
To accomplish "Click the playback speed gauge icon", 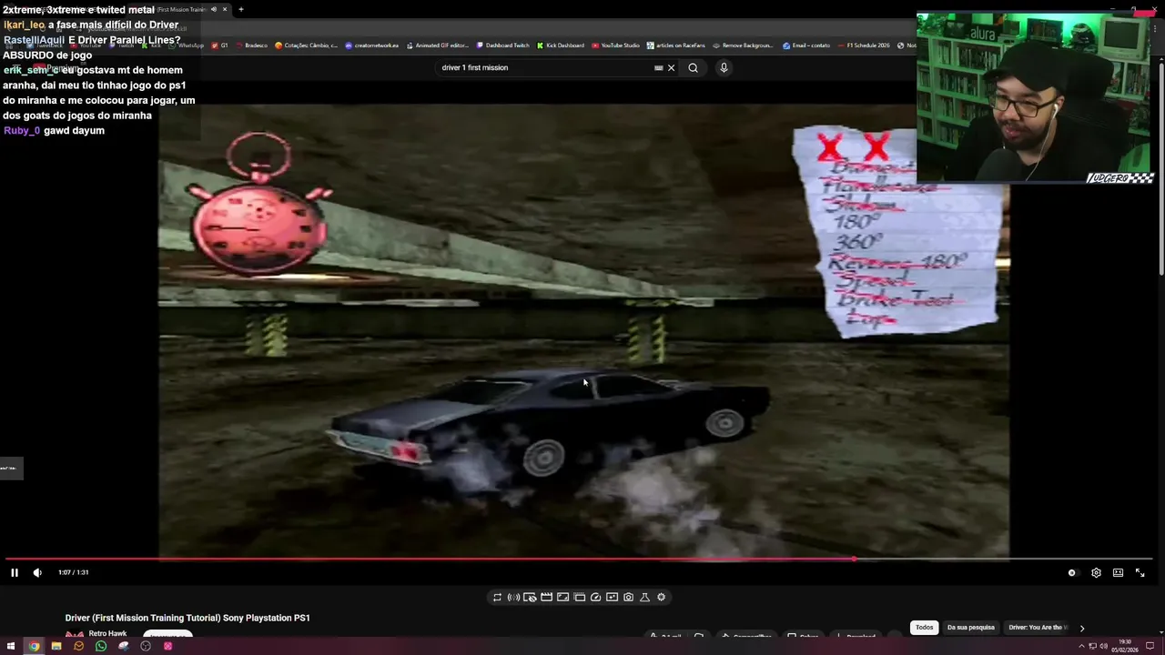I will 595,597.
